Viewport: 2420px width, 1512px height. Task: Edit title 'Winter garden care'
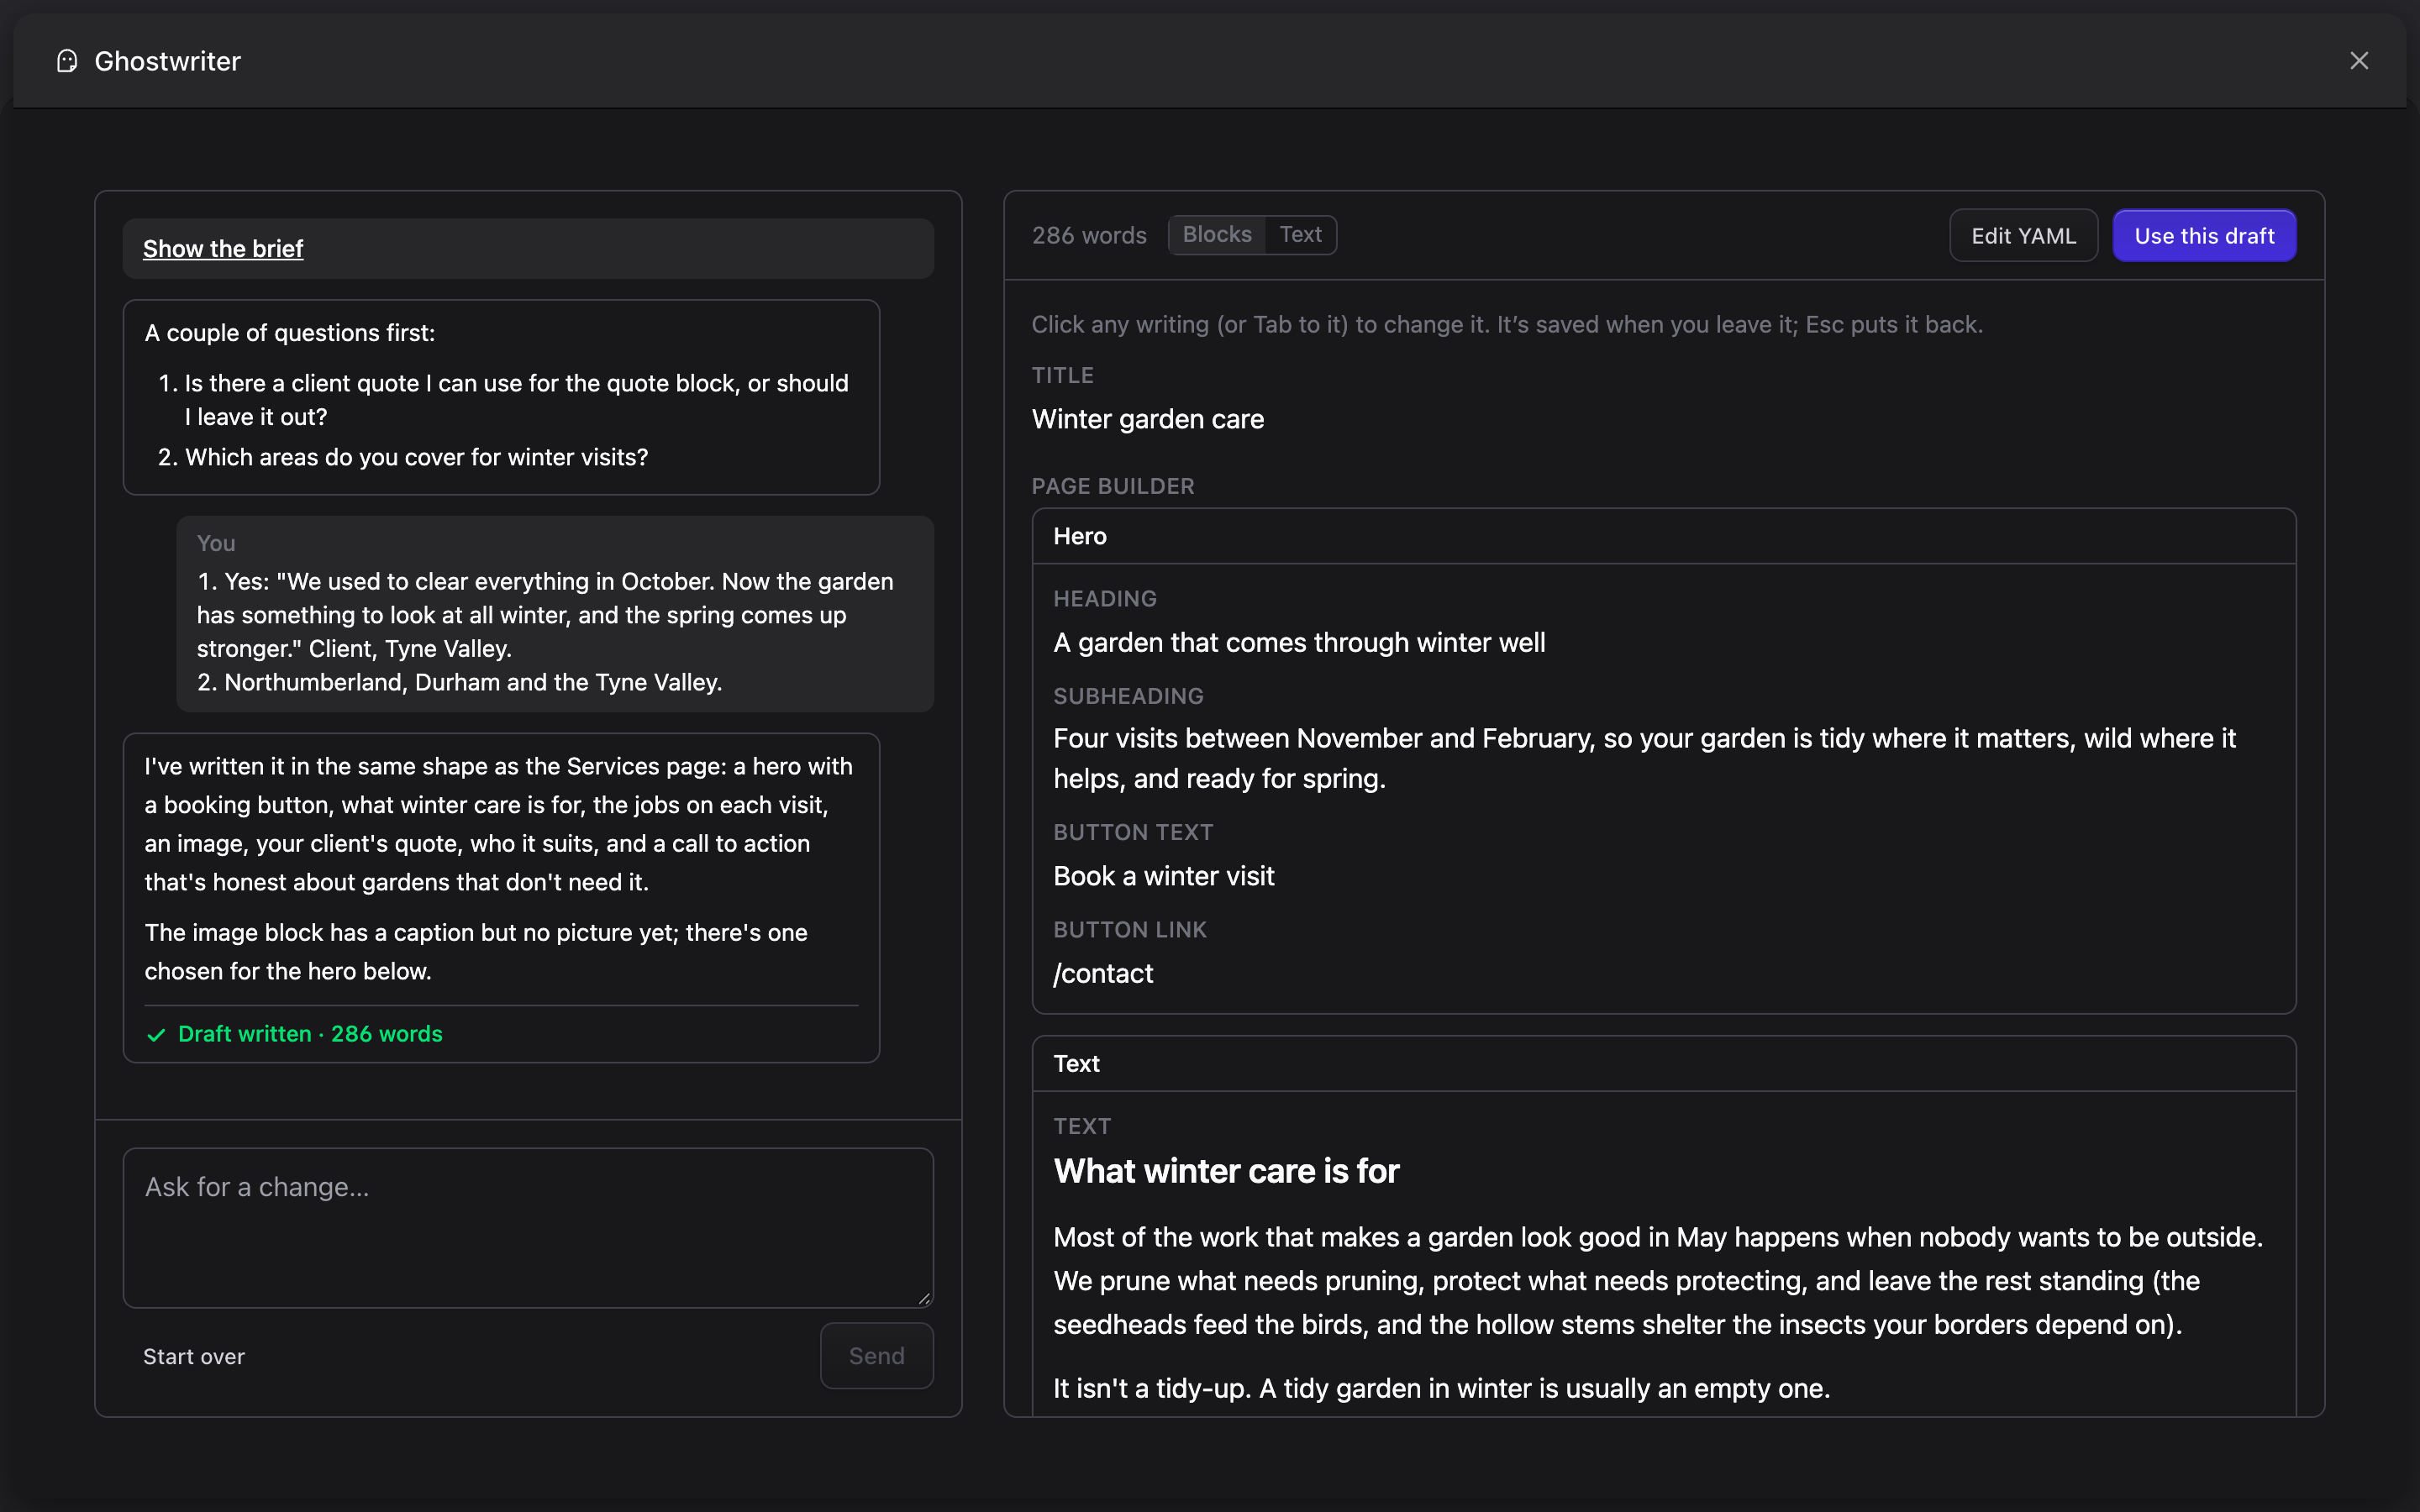[x=1148, y=419]
